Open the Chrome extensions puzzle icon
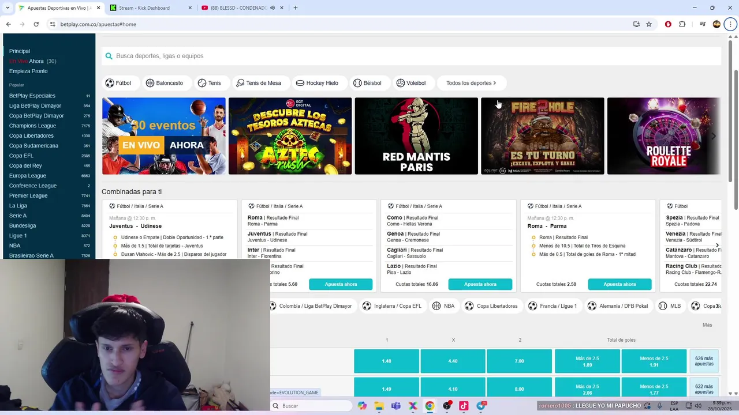The width and height of the screenshot is (739, 415). coord(682,24)
